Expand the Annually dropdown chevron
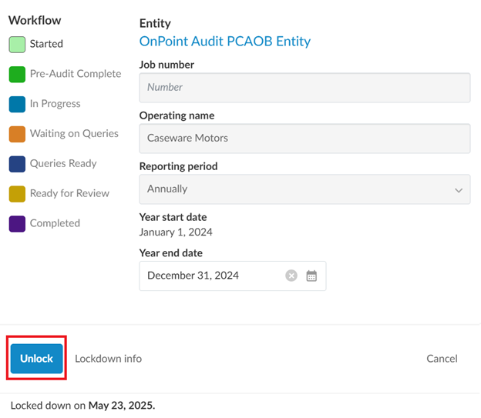Screen dimensions: 481x418 tap(459, 190)
